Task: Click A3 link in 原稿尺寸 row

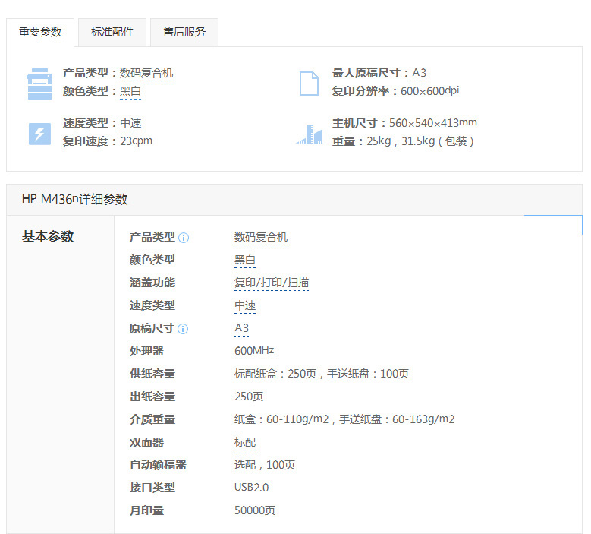Action: point(242,329)
